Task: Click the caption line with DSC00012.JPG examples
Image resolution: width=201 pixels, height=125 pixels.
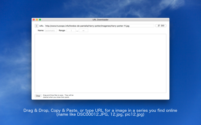Action: coord(100,114)
